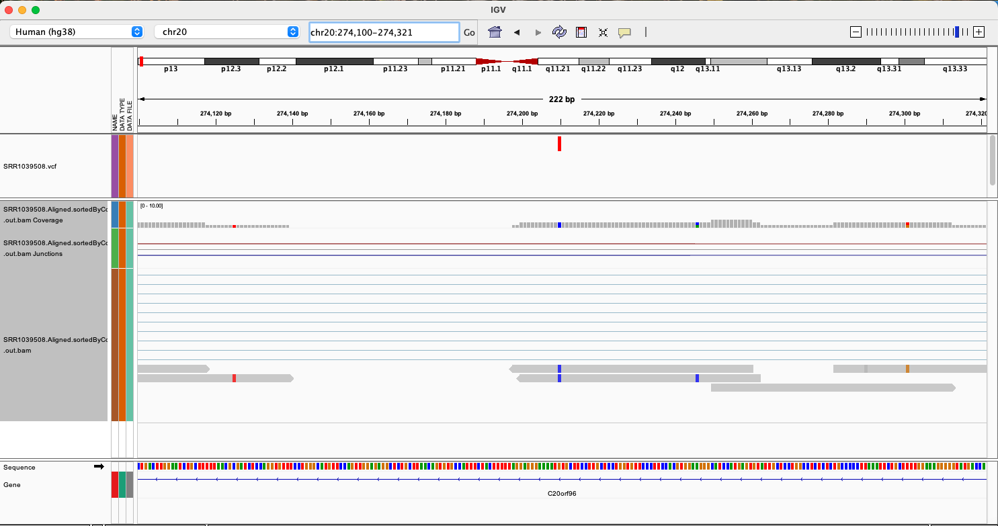Screen dimensions: 998x526
Task: Select the SRR1039508.vcf track name
Action: [x=30, y=166]
